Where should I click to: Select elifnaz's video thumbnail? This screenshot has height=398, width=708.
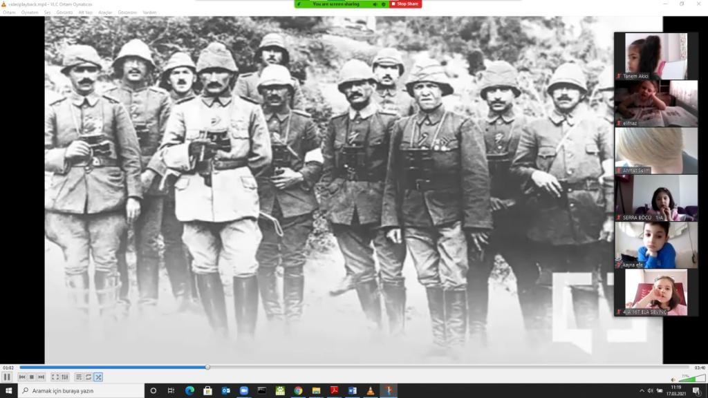coord(657,104)
